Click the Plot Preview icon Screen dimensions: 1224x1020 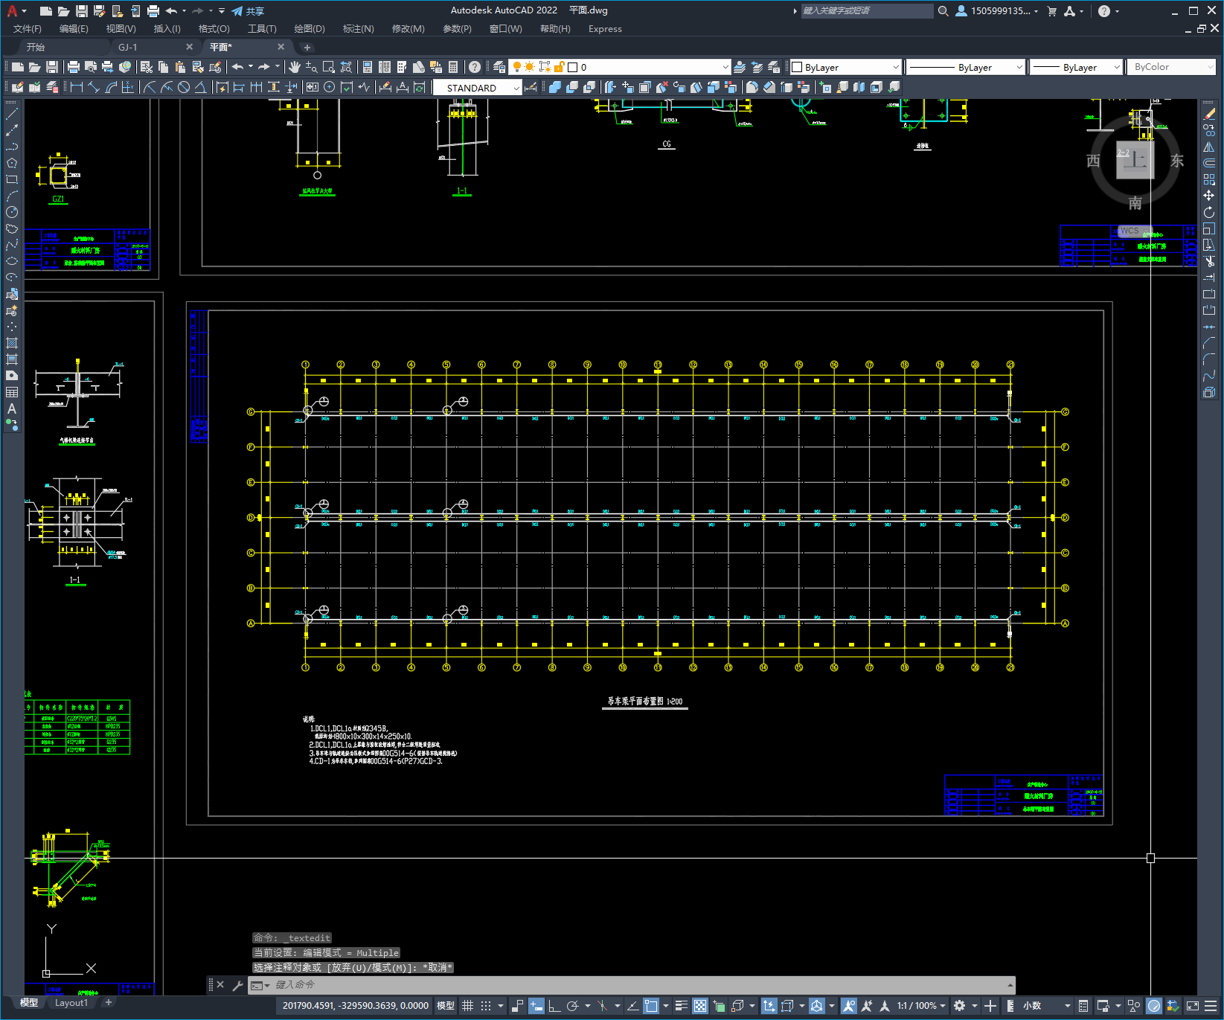point(91,67)
